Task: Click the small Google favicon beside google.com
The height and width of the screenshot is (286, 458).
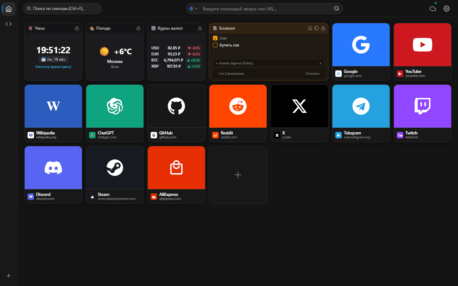Action: pyautogui.click(x=338, y=74)
